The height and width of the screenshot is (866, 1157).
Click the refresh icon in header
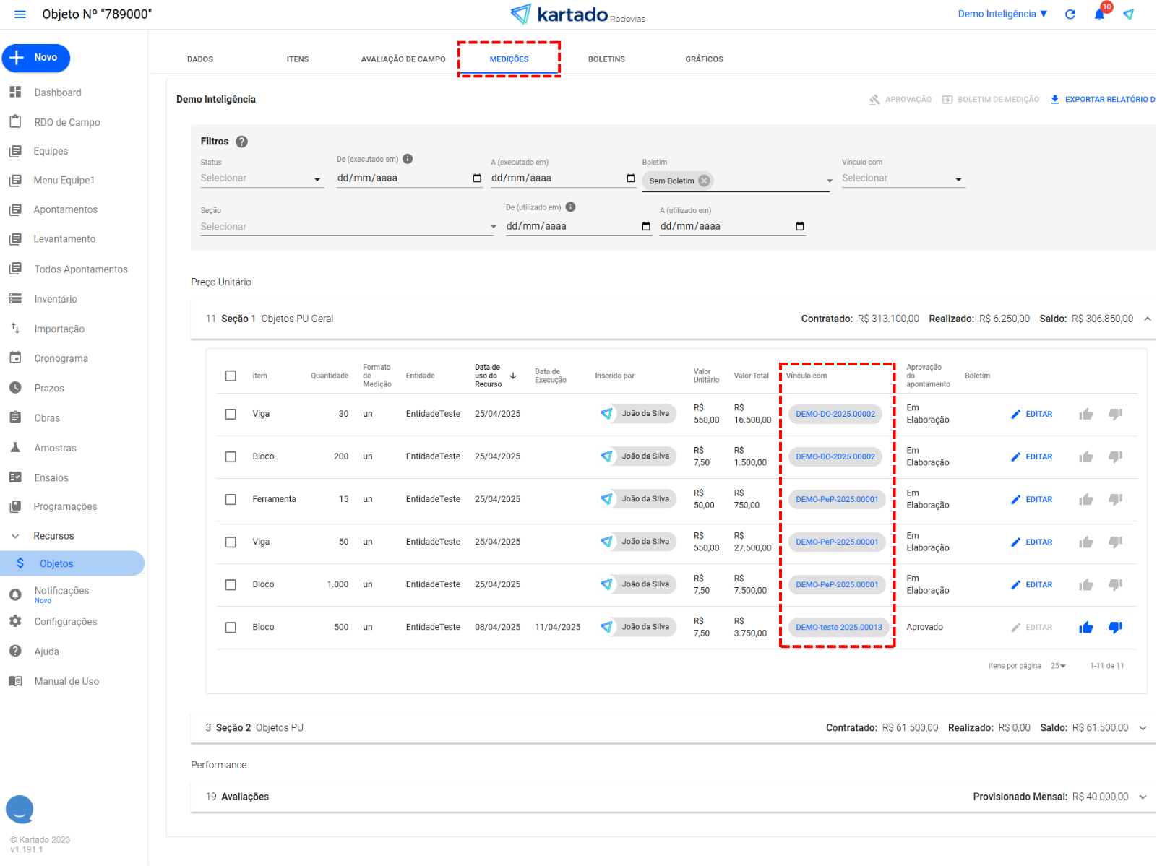coord(1070,14)
